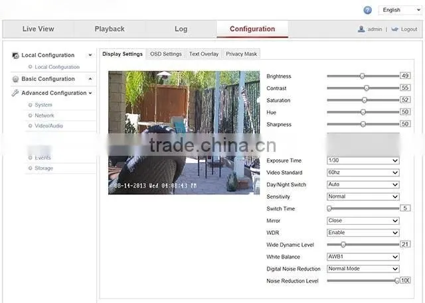The width and height of the screenshot is (425, 303).
Task: Open the help question mark icon
Action: tap(367, 11)
